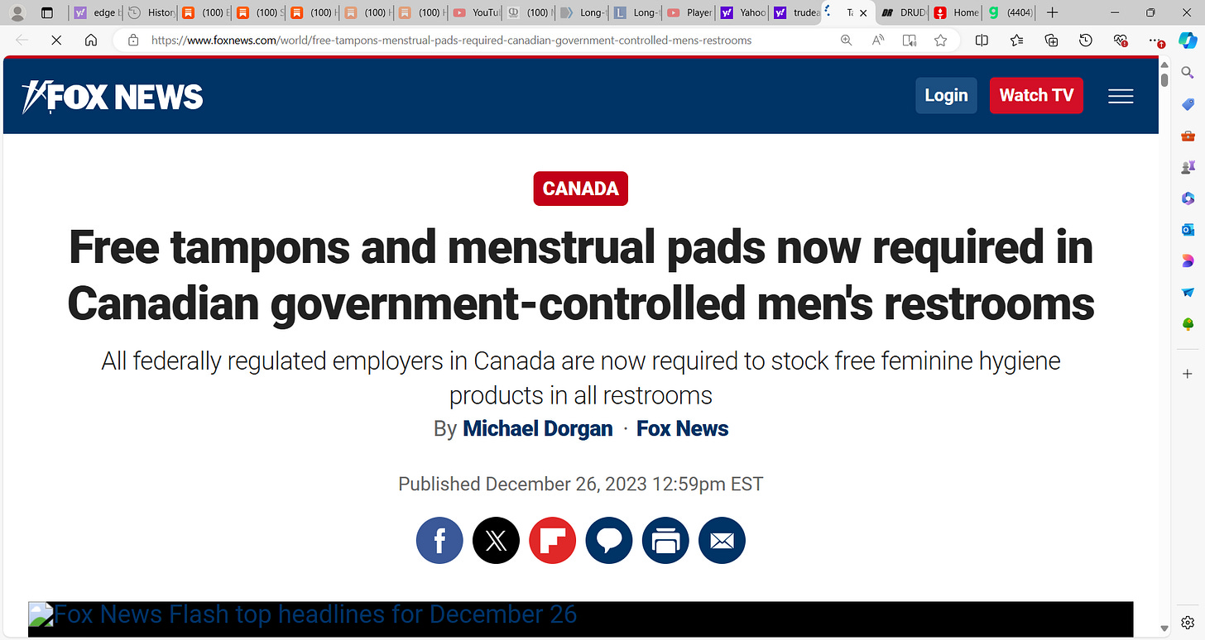1205x640 pixels.
Task: Switch to the (4404) tab
Action: [x=1011, y=12]
